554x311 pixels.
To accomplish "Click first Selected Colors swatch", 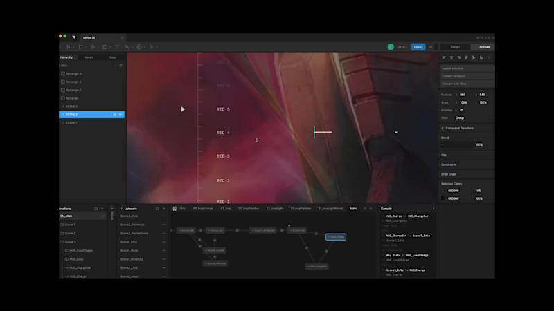I will coord(443,191).
